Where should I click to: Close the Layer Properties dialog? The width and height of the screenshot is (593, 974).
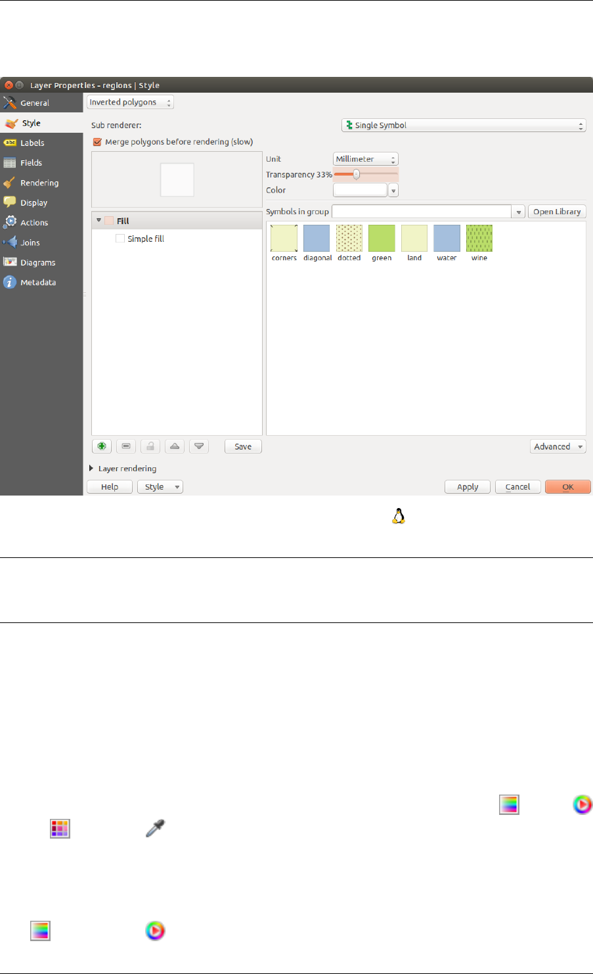(x=8, y=85)
